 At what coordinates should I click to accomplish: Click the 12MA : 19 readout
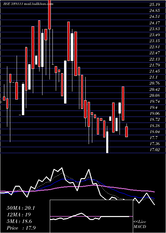tap(19, 215)
